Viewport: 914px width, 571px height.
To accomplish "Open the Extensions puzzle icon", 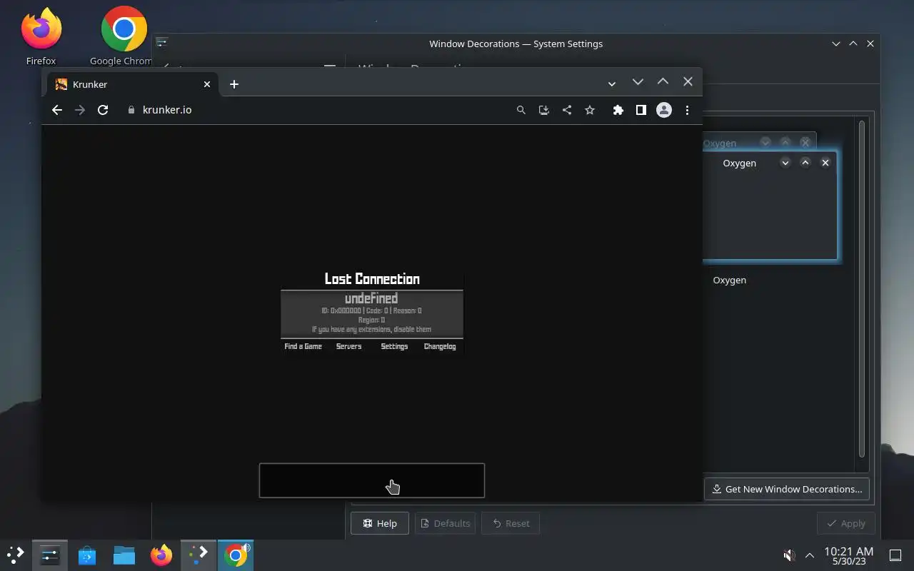I will click(x=618, y=110).
